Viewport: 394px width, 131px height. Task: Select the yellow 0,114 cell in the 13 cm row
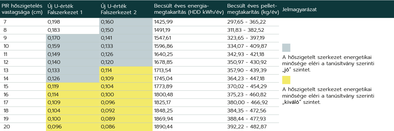pos(107,70)
